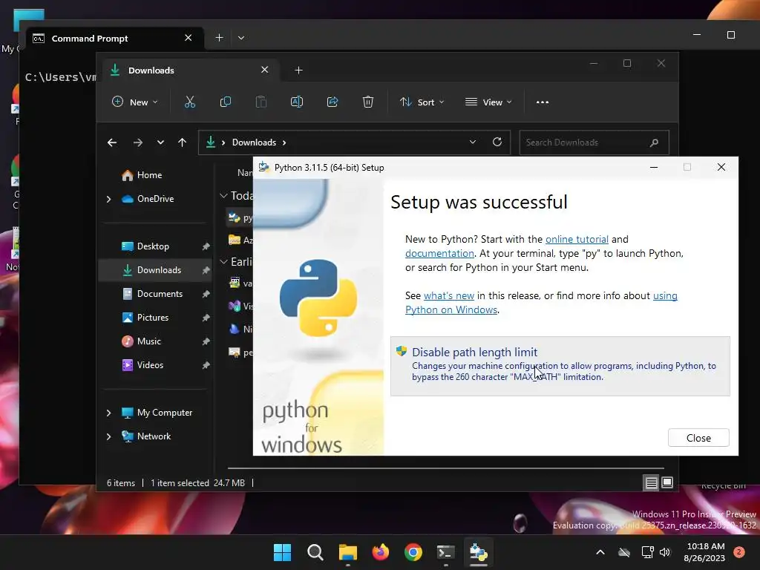The height and width of the screenshot is (570, 760).
Task: Expand the Network tree node
Action: [x=108, y=436]
